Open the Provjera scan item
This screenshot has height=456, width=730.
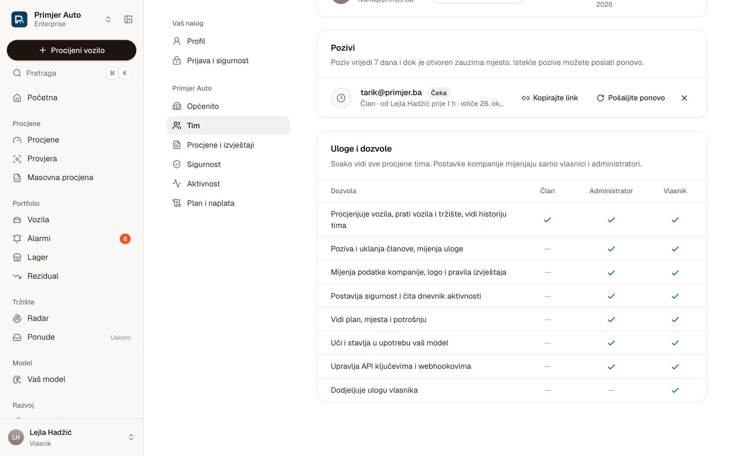coord(72,159)
